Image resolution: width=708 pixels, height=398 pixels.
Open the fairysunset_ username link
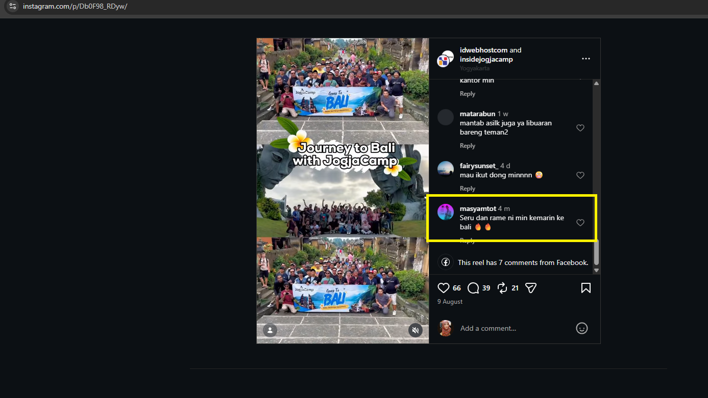pos(479,166)
